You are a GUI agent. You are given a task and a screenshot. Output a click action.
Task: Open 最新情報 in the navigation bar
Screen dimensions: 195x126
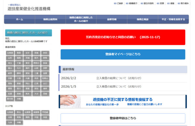tap(112, 19)
